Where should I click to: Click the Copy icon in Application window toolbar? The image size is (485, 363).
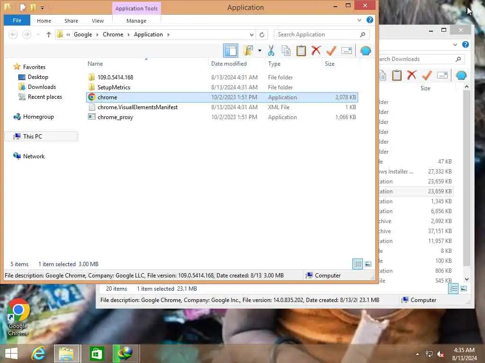(286, 51)
